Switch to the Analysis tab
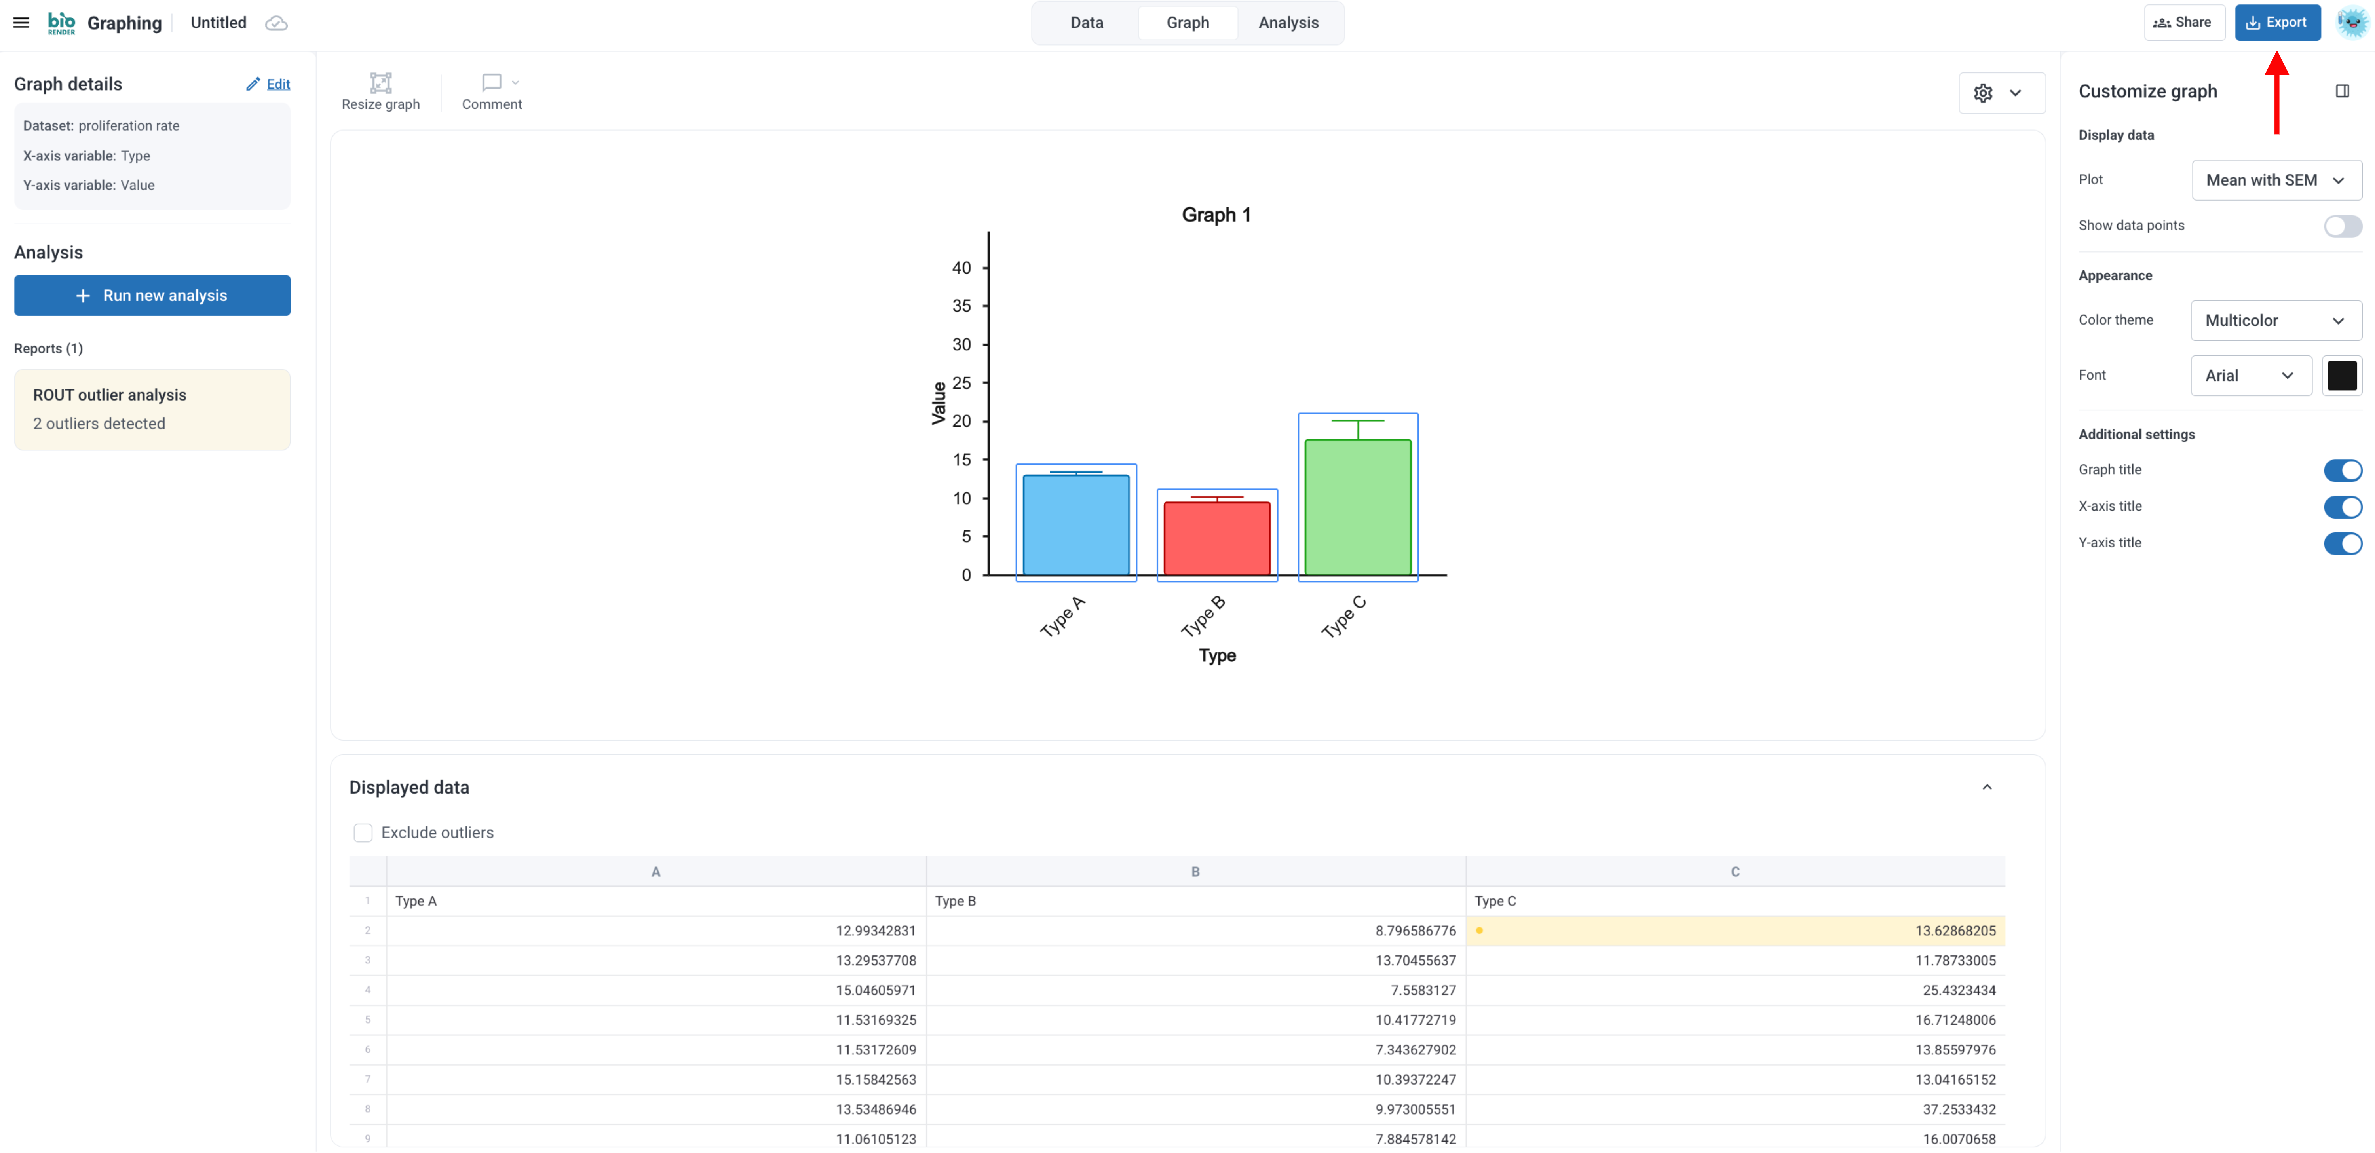 click(1288, 23)
